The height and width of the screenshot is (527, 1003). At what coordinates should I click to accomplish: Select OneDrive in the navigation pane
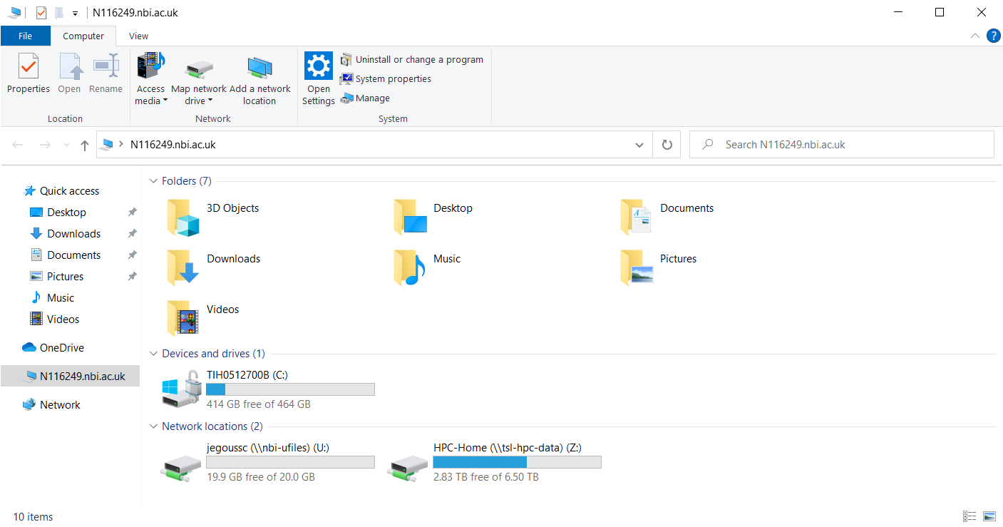61,348
